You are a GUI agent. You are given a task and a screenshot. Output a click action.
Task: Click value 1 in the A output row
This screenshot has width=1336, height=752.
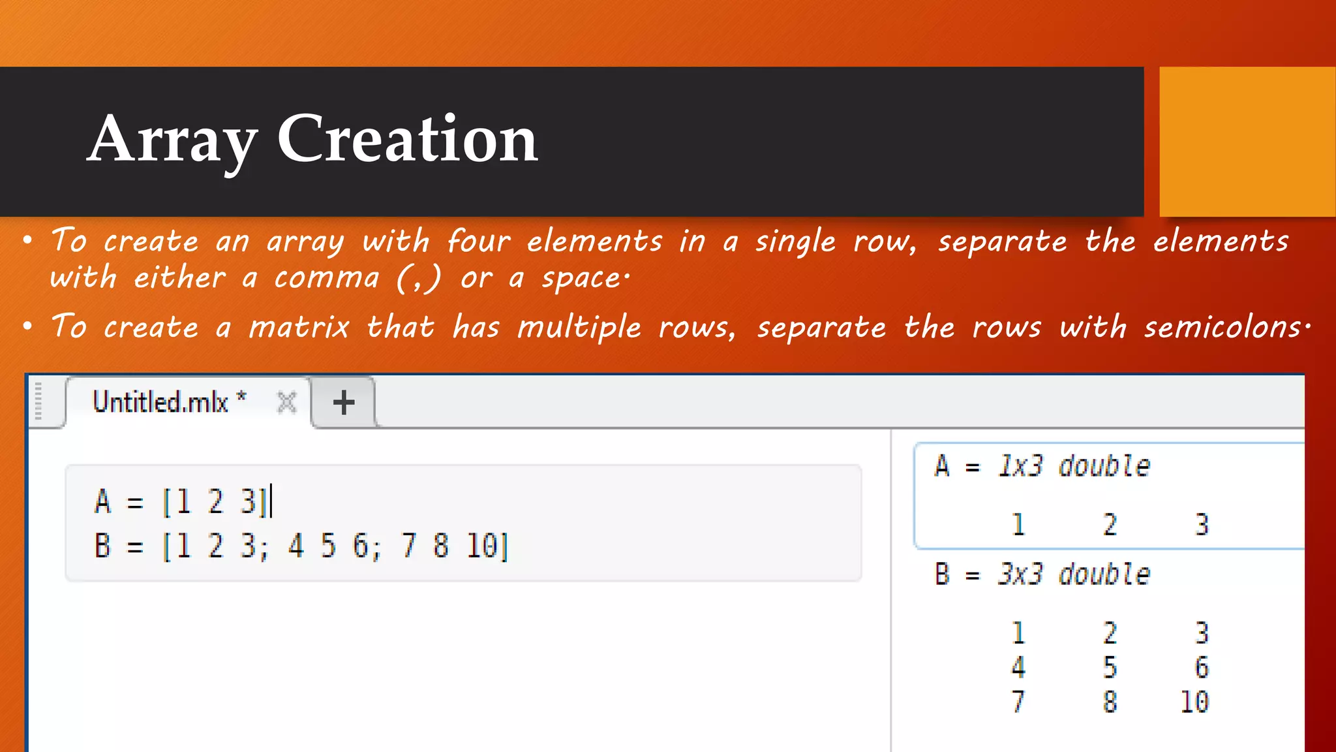pyautogui.click(x=1018, y=525)
